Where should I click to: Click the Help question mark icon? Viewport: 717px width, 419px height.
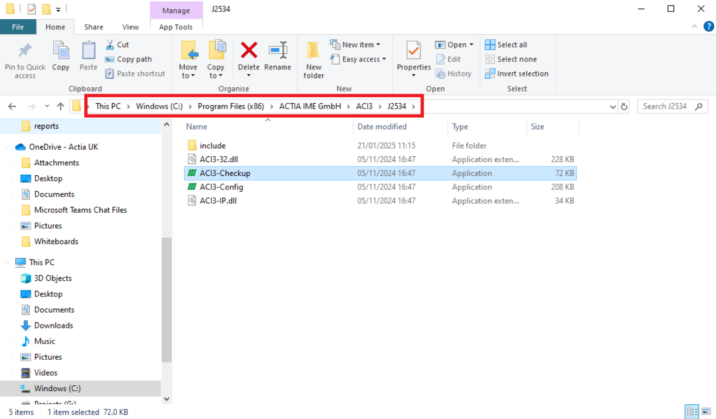(x=708, y=26)
